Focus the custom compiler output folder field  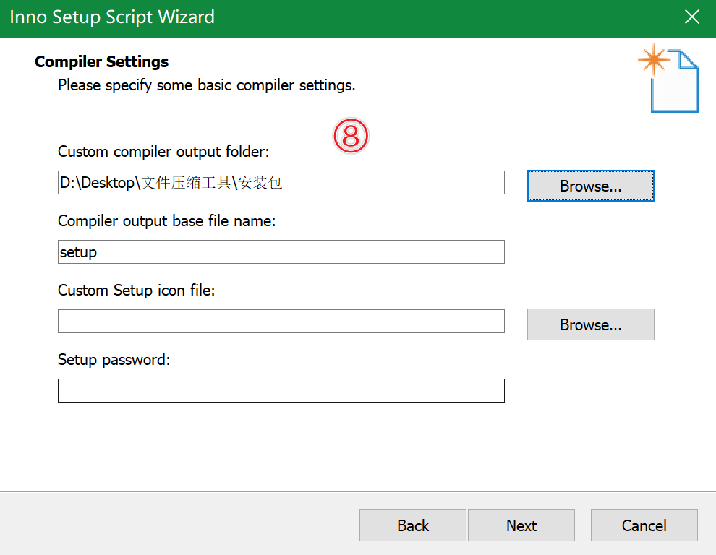(x=281, y=183)
